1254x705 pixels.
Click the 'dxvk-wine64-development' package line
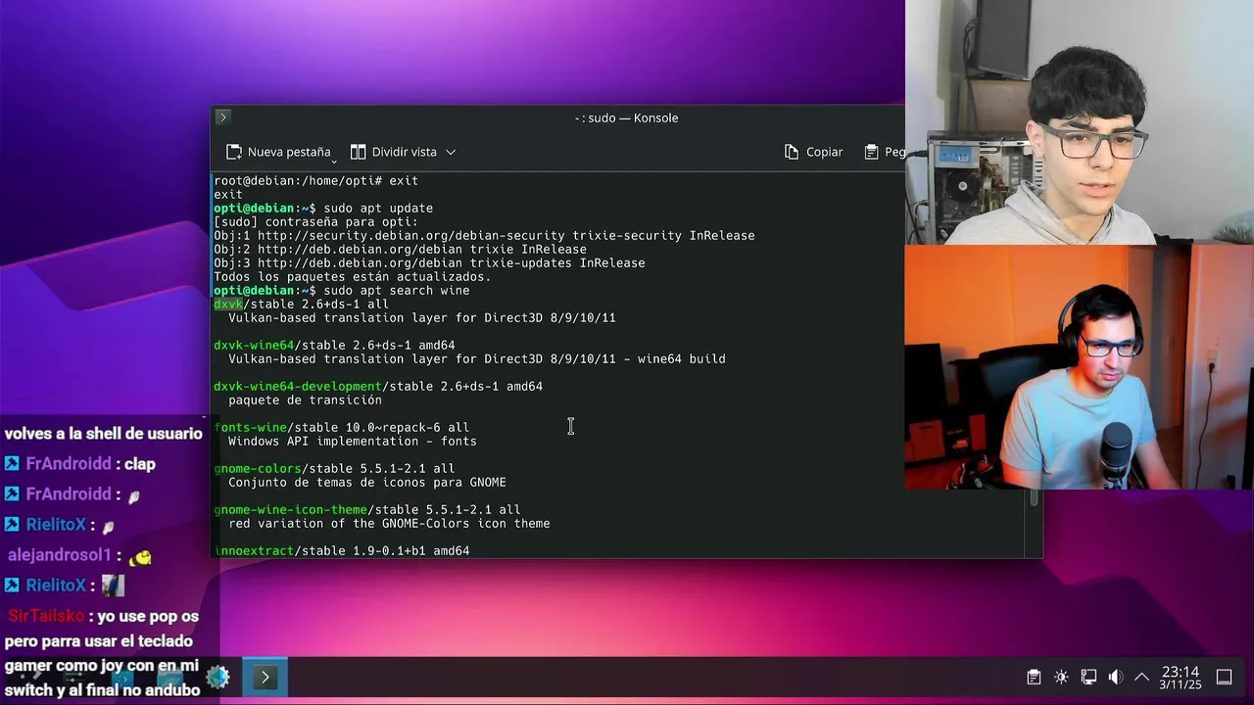point(378,387)
